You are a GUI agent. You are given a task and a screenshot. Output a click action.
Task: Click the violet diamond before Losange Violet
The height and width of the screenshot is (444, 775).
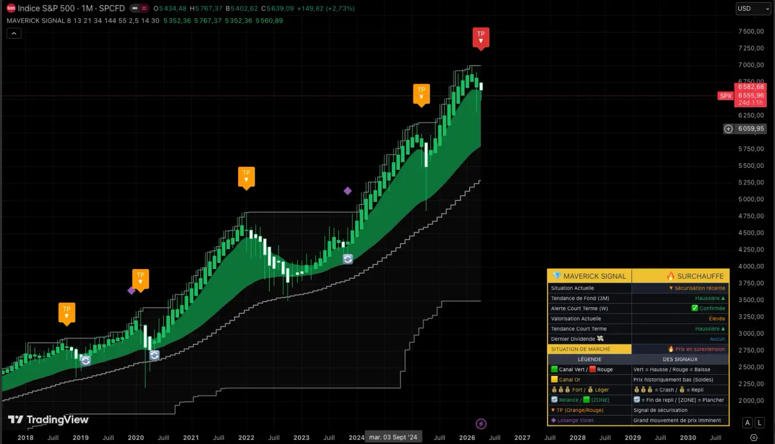tap(554, 420)
